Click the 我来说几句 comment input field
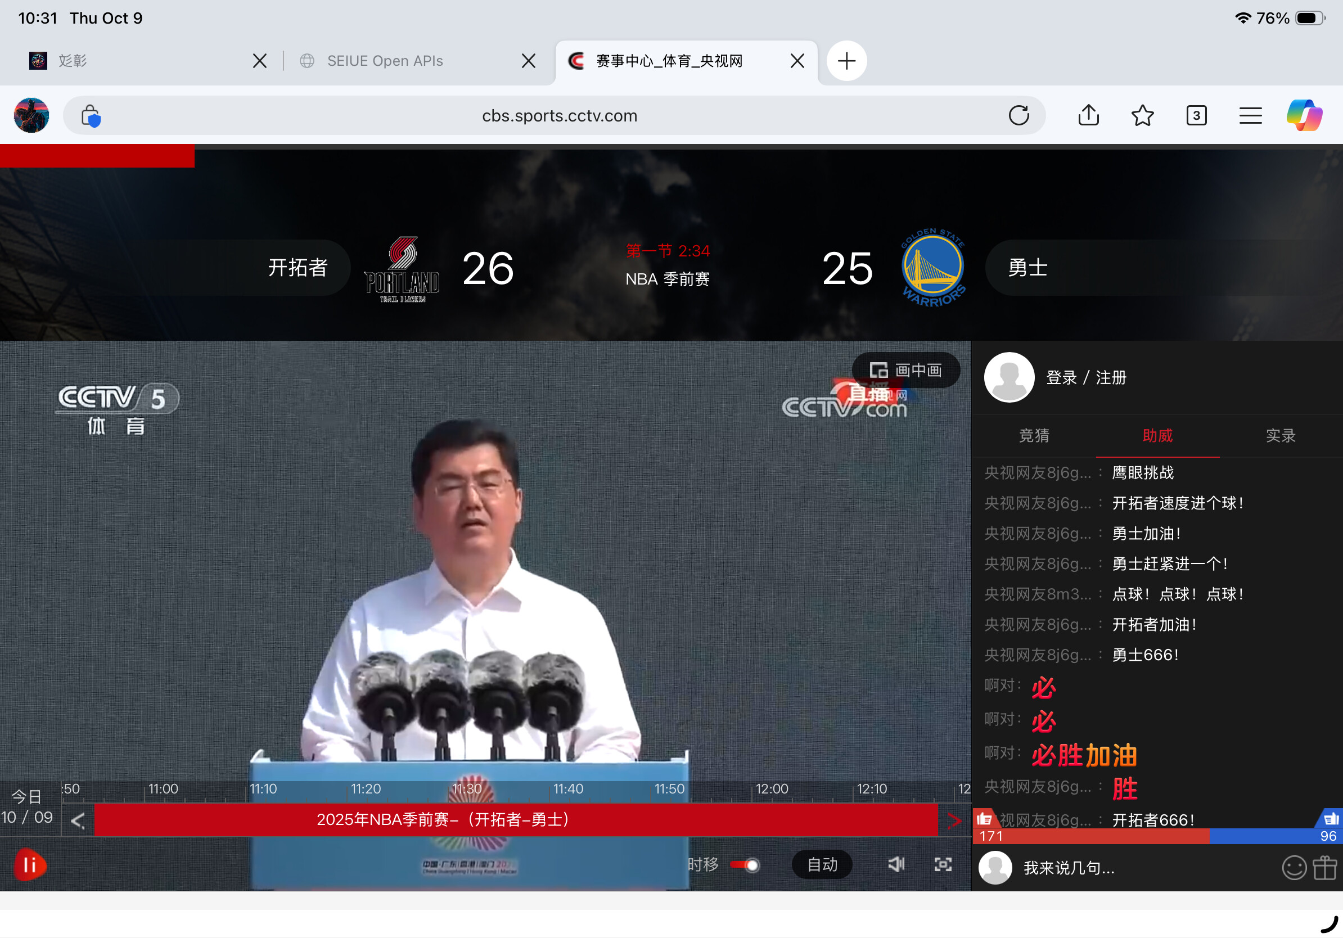This screenshot has width=1343, height=938. [x=1111, y=868]
